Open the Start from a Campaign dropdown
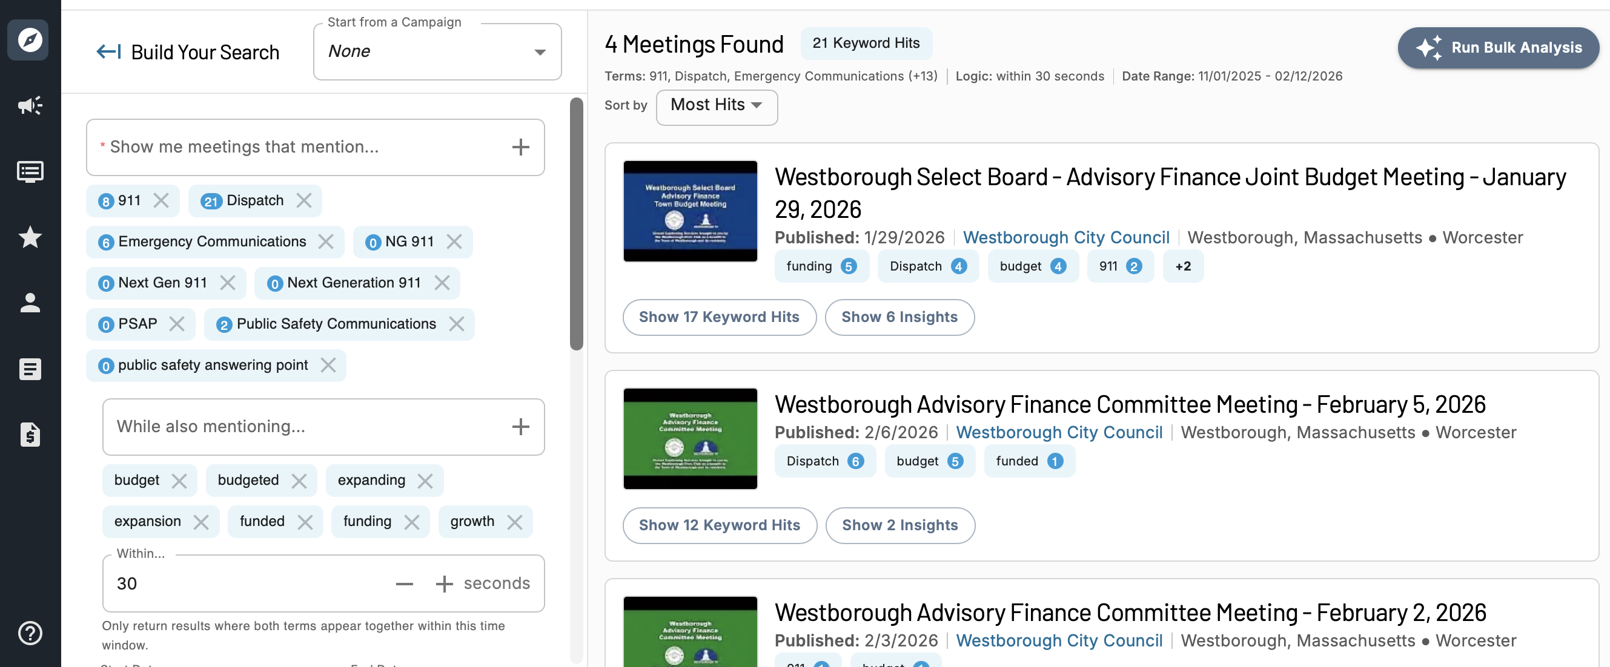Viewport: 1610px width, 667px height. tap(437, 52)
